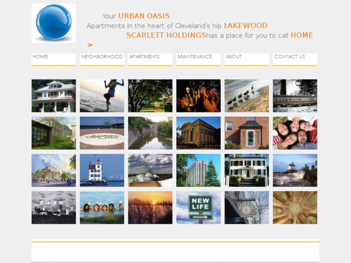This screenshot has width=351, height=263.
Task: Click the orange arrow under the tagline
Action: tap(90, 45)
